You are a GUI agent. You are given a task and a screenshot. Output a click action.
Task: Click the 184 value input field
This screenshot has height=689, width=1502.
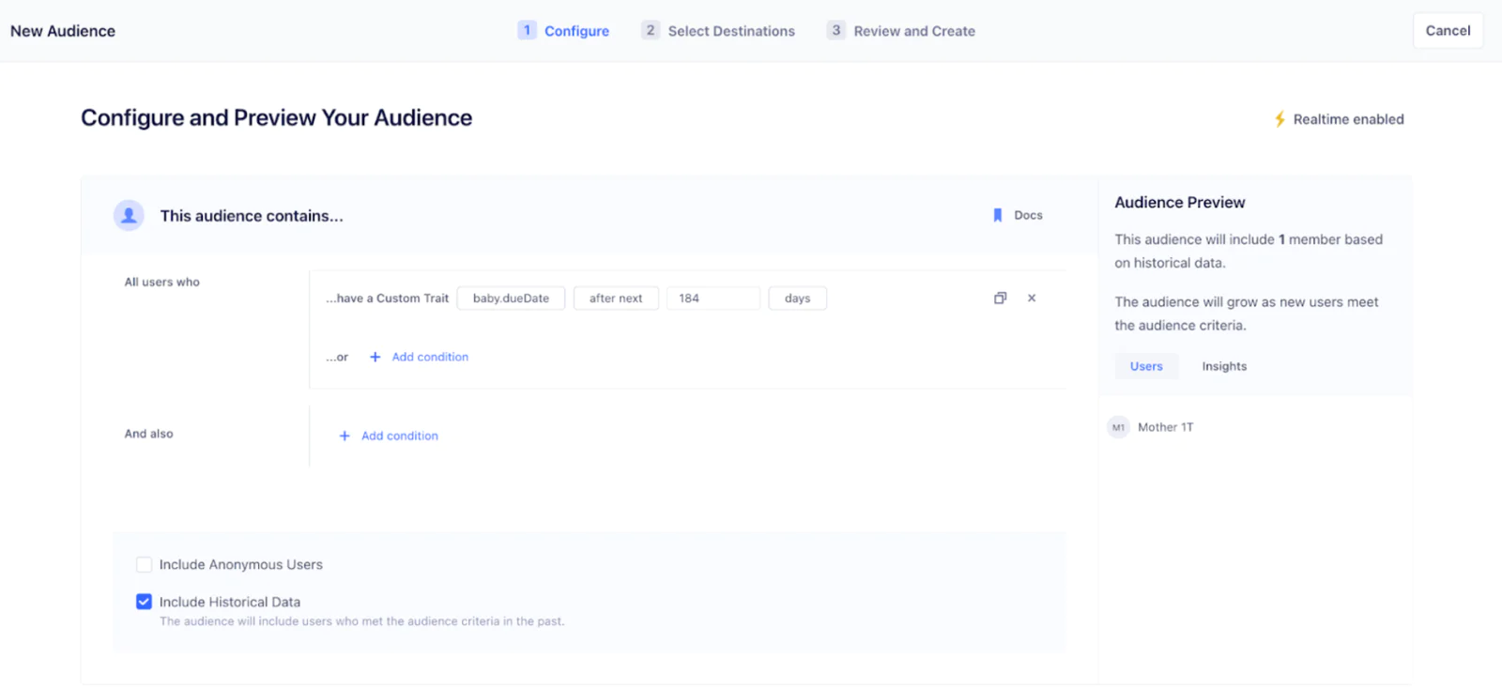(x=713, y=299)
